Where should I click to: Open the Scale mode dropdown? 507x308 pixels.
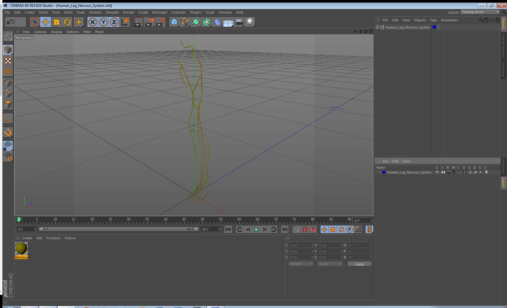coord(330,264)
